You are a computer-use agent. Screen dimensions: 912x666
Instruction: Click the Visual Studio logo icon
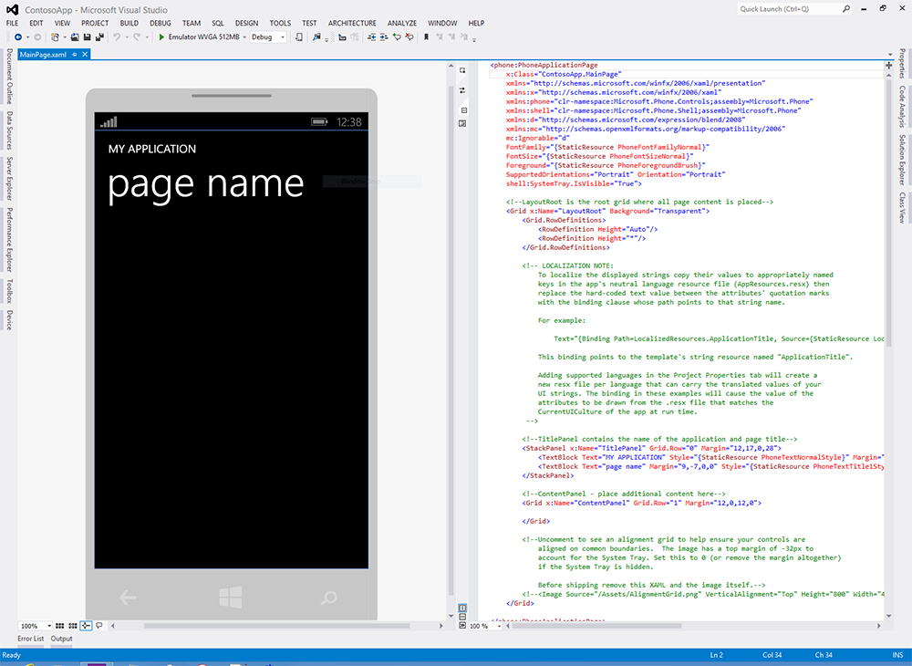point(12,10)
